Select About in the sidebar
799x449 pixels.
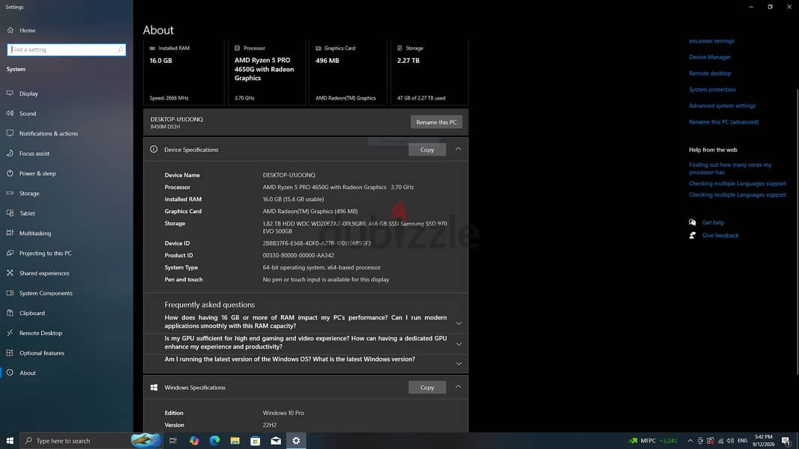point(28,373)
